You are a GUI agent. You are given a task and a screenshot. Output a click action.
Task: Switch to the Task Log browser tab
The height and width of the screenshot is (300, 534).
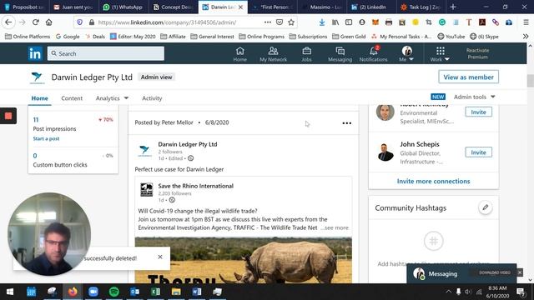(421, 7)
